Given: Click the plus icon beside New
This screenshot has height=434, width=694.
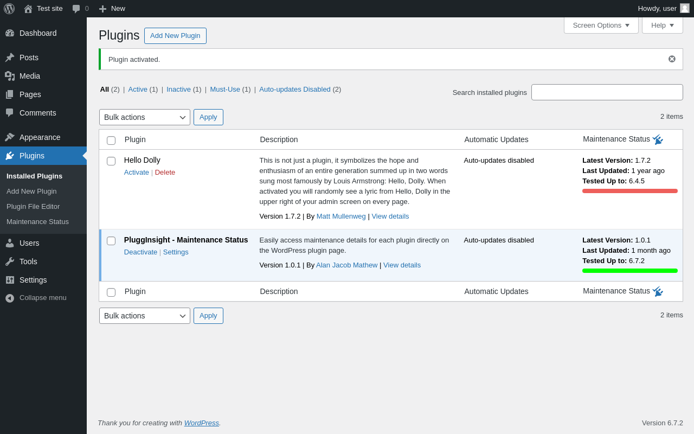Looking at the screenshot, I should (102, 9).
